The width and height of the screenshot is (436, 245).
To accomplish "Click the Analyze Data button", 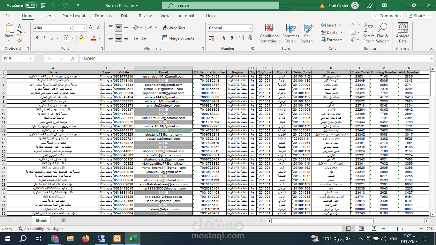I will point(402,33).
